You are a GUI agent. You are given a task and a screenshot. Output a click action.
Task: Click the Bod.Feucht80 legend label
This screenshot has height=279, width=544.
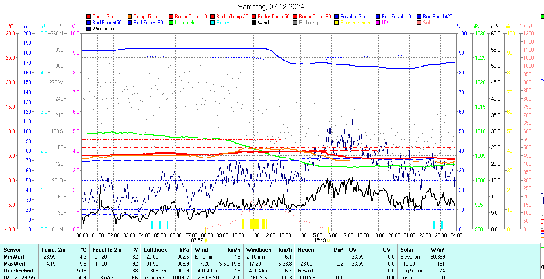coord(148,23)
